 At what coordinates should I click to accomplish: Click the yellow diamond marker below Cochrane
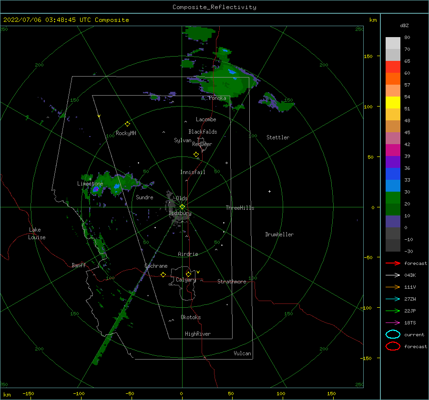[x=163, y=275]
